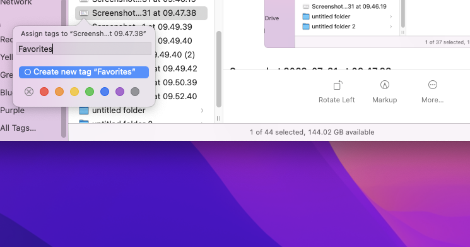The width and height of the screenshot is (470, 247).
Task: Expand the untitled folder chevron
Action: [203, 111]
